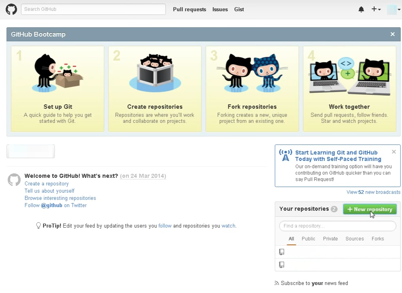Open the Work together heading
This screenshot has height=293, width=402.
point(349,107)
